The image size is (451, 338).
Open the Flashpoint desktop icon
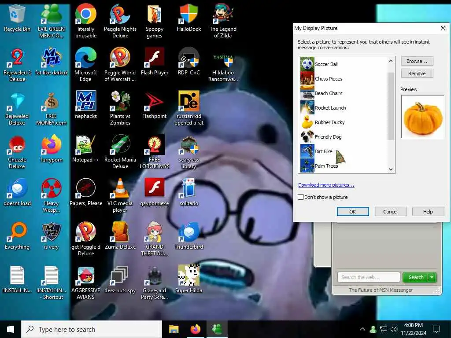pos(155,106)
